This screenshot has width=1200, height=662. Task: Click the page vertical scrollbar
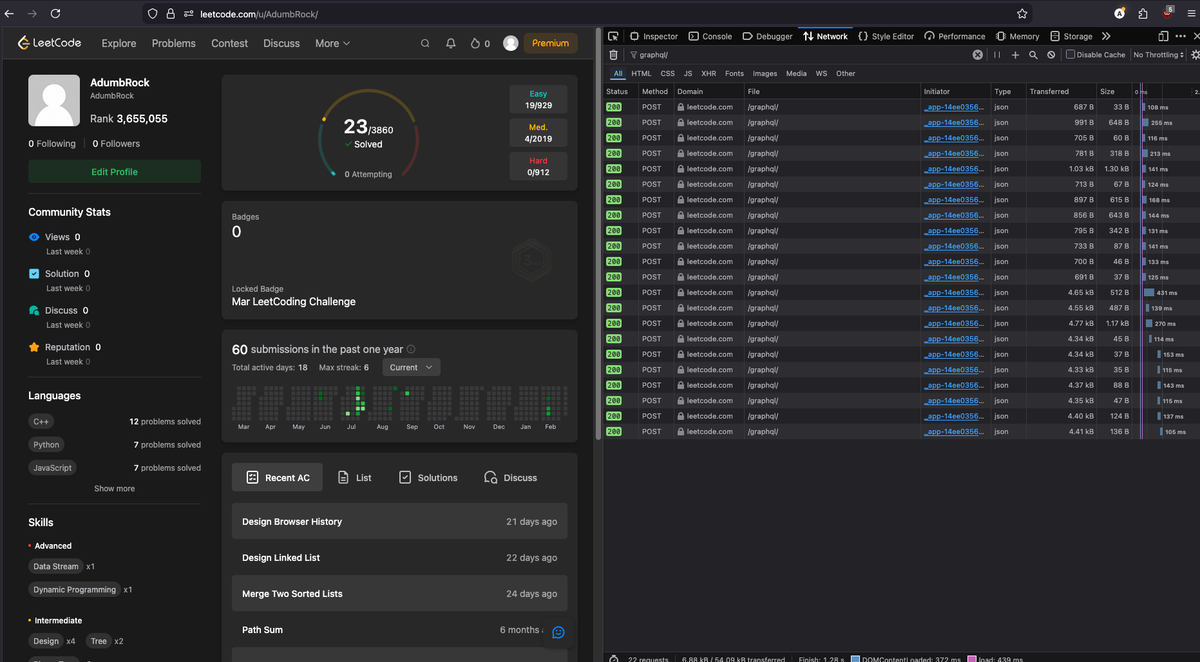coord(598,234)
